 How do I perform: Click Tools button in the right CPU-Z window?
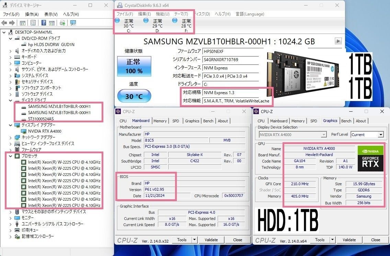320,240
